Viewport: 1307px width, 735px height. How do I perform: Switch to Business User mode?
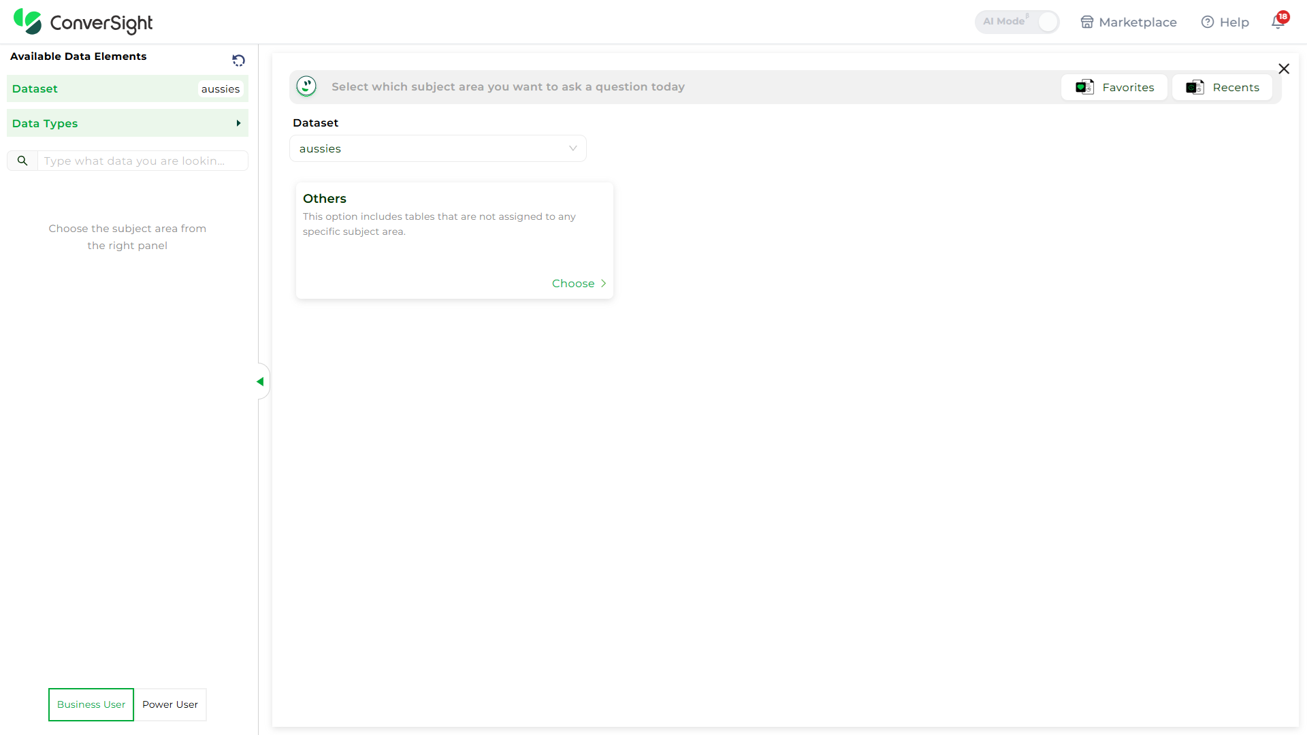[91, 704]
